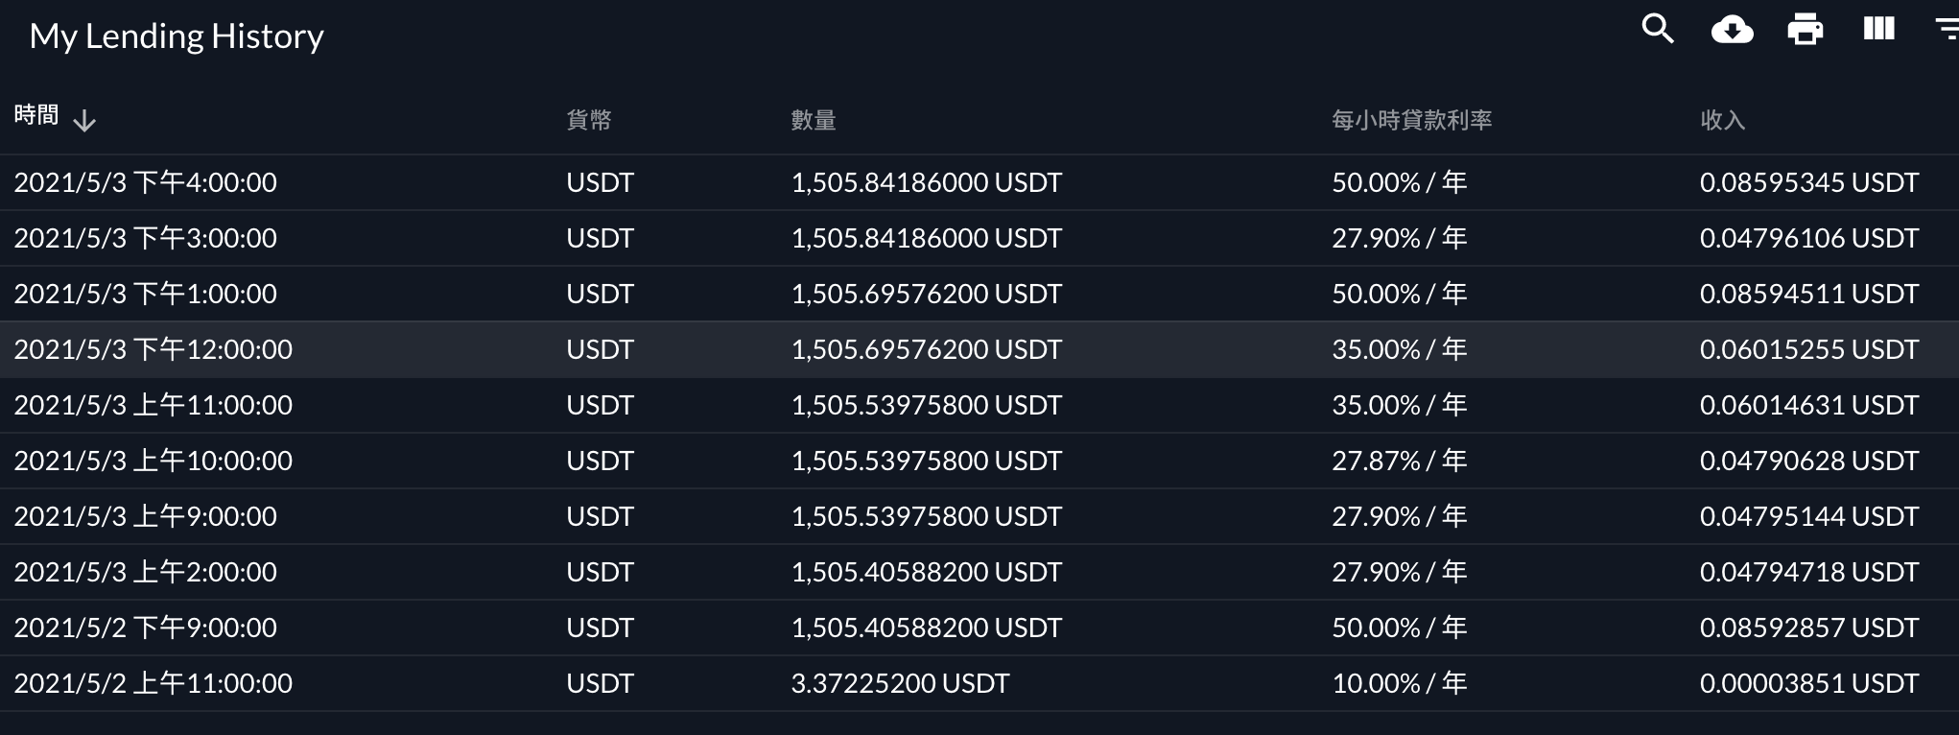
Task: Open the view columns icon
Action: click(1878, 29)
